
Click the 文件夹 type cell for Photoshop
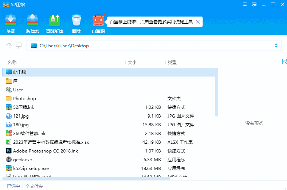coord(174,98)
